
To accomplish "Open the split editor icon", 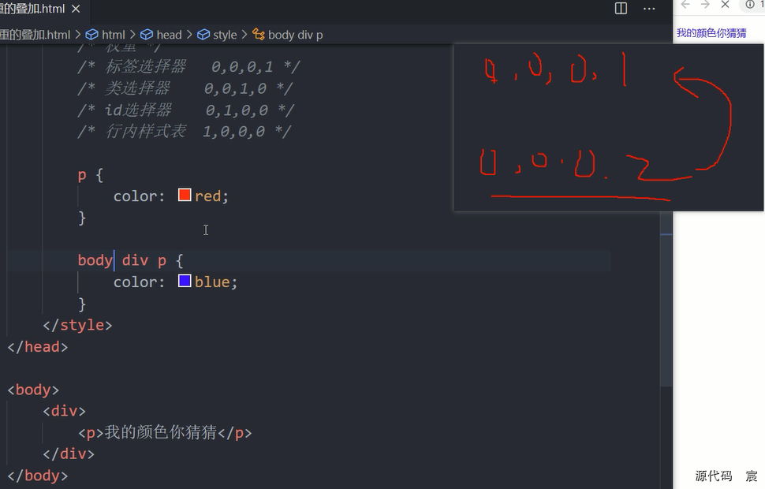I will 621,8.
